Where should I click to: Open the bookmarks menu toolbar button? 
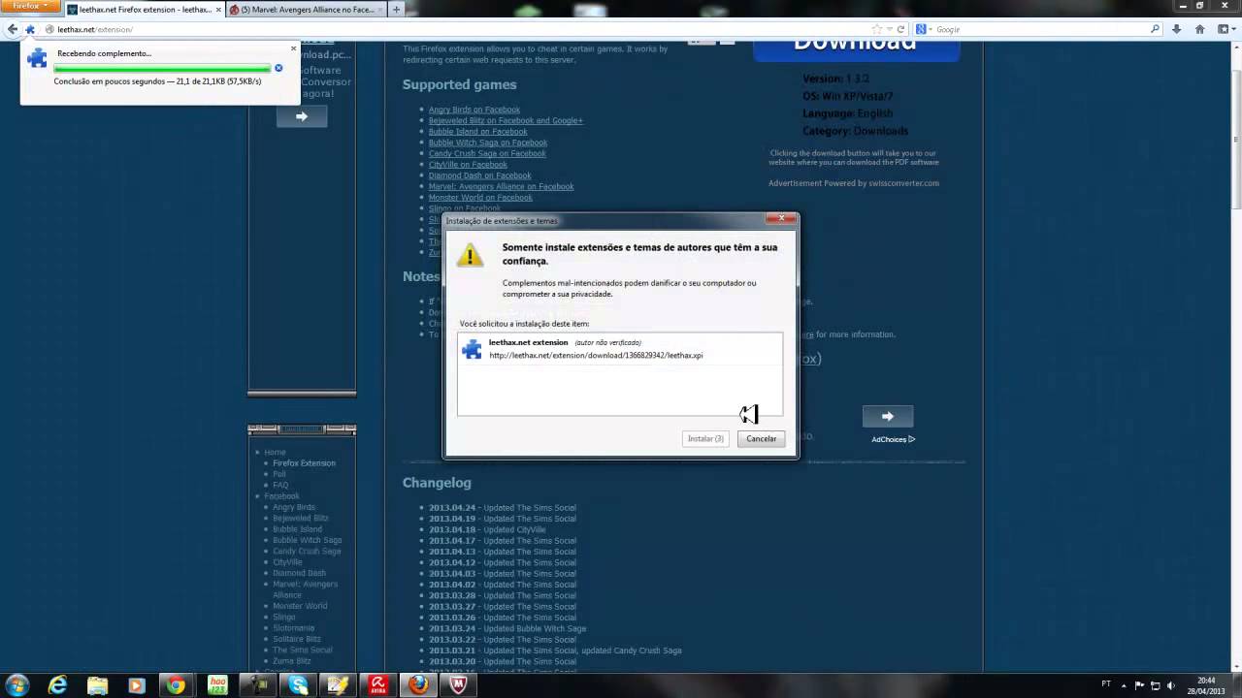1225,29
